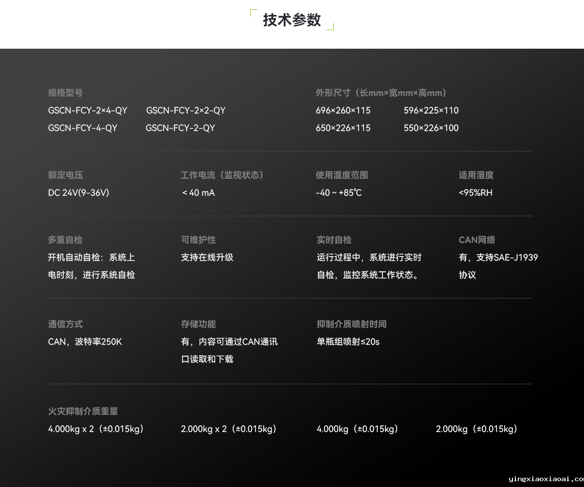Click the 工作电流（监视状态）label

(222, 175)
